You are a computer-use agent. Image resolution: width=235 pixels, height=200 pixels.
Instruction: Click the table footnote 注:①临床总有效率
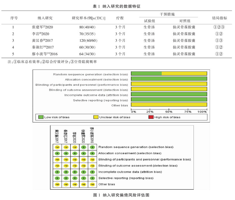coord(24,62)
